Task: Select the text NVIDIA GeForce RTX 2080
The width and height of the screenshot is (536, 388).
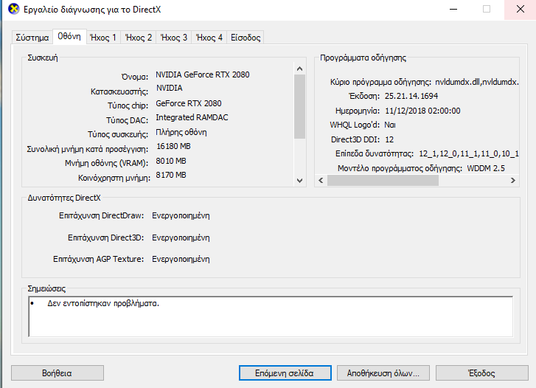Action: click(203, 75)
